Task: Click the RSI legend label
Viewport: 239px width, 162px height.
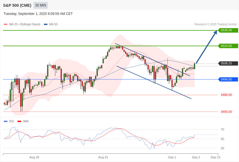Action: (12, 121)
